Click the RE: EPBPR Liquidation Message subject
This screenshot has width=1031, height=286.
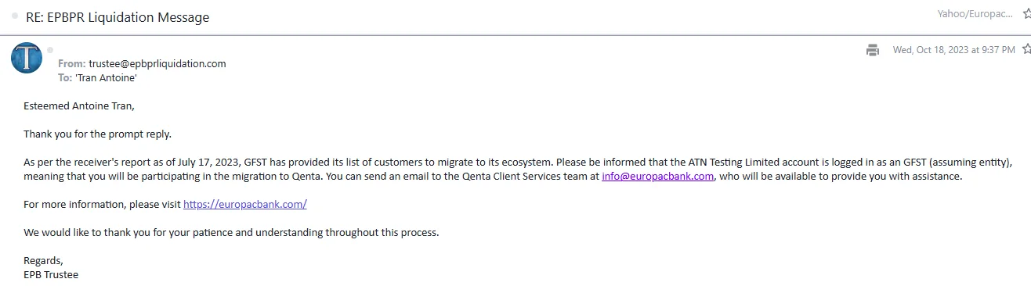[x=118, y=17]
